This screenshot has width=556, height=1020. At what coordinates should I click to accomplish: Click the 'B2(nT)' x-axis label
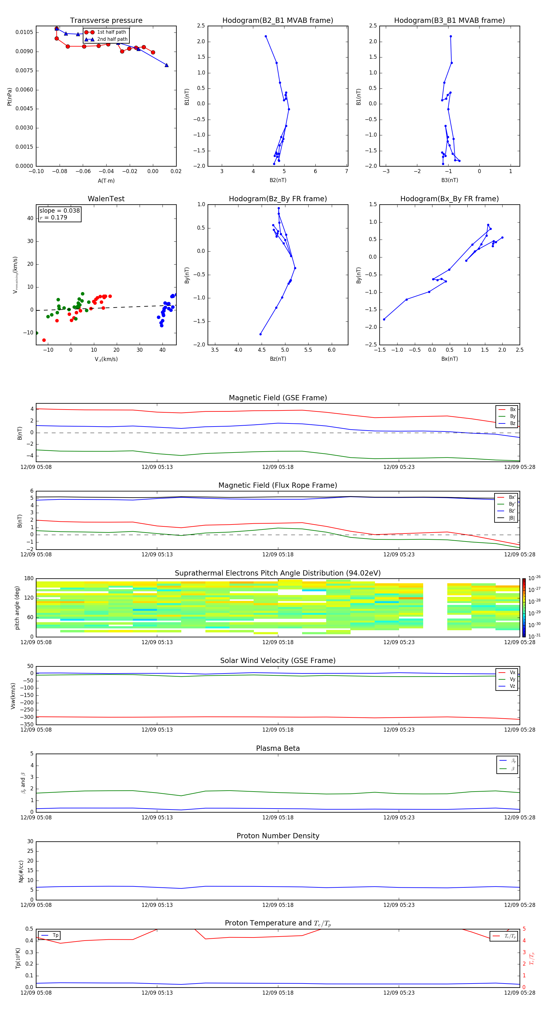click(278, 180)
